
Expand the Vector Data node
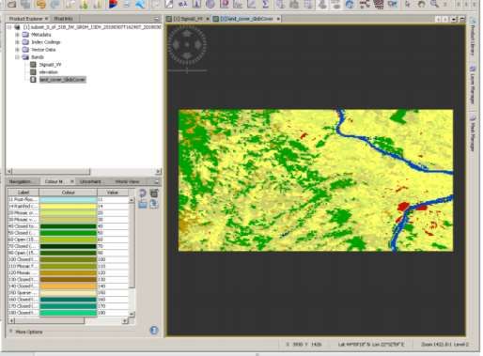(17, 50)
